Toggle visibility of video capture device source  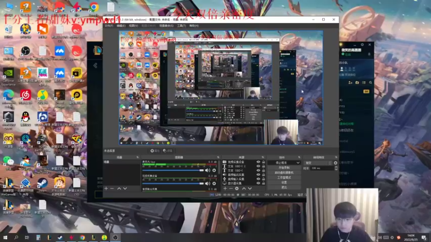tap(258, 162)
